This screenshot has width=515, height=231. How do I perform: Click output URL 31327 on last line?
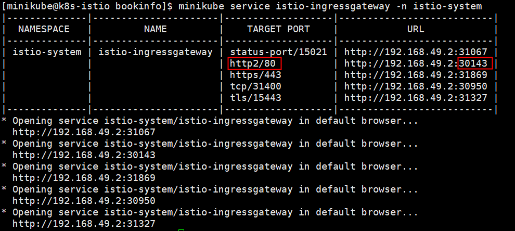(x=84, y=224)
